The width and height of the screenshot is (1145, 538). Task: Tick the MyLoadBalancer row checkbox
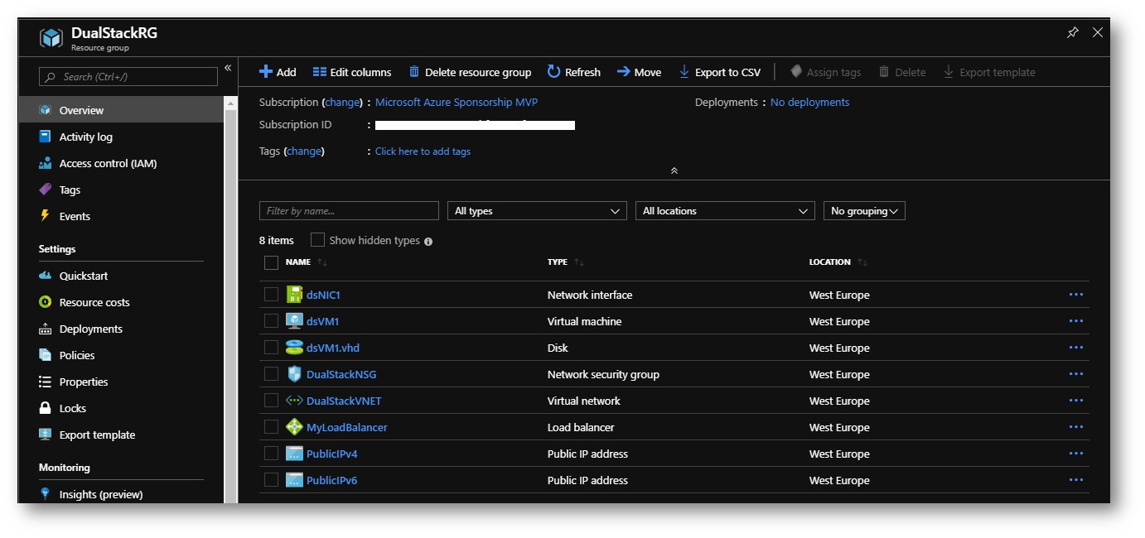[x=271, y=426]
